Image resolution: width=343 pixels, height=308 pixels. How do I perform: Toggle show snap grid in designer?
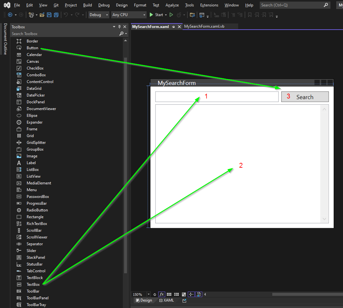coord(169,294)
